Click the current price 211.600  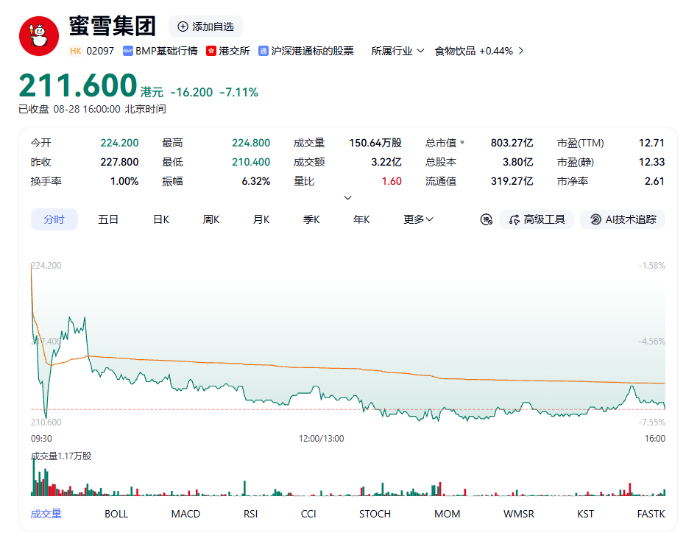point(78,85)
